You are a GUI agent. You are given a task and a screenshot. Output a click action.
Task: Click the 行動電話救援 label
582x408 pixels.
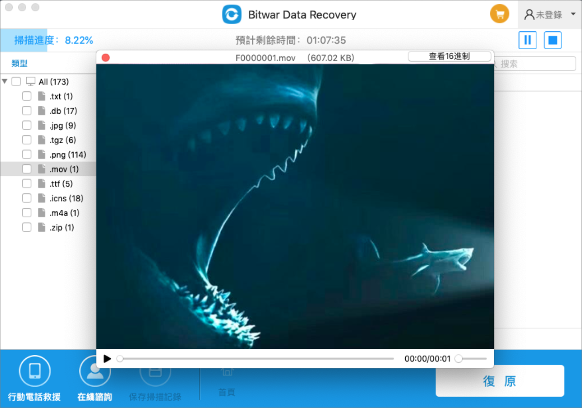34,397
